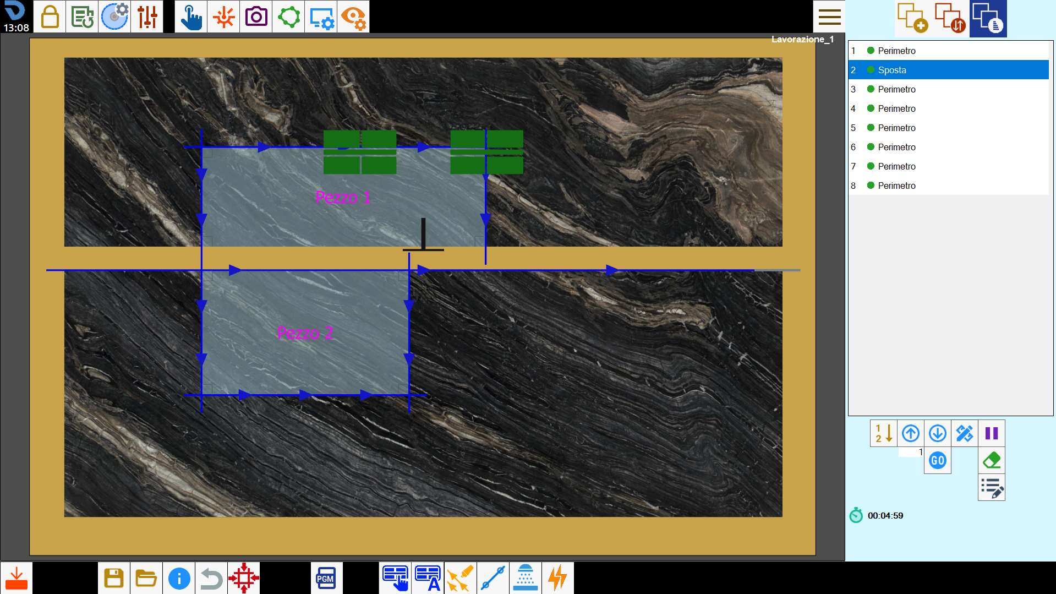Click the padlock lock icon
The image size is (1056, 594).
50,17
